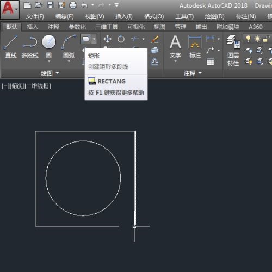Image resolution: width=272 pixels, height=272 pixels.
Task: Click the Erase tool icon
Action: 154,39
